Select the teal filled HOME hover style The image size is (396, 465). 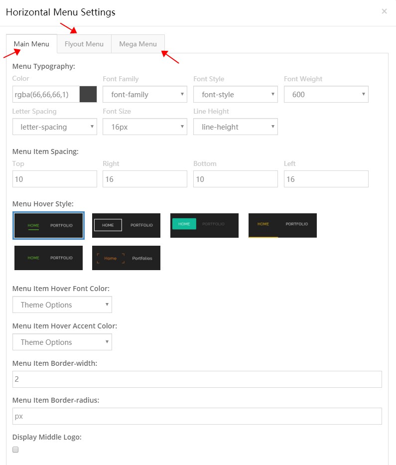tap(205, 225)
